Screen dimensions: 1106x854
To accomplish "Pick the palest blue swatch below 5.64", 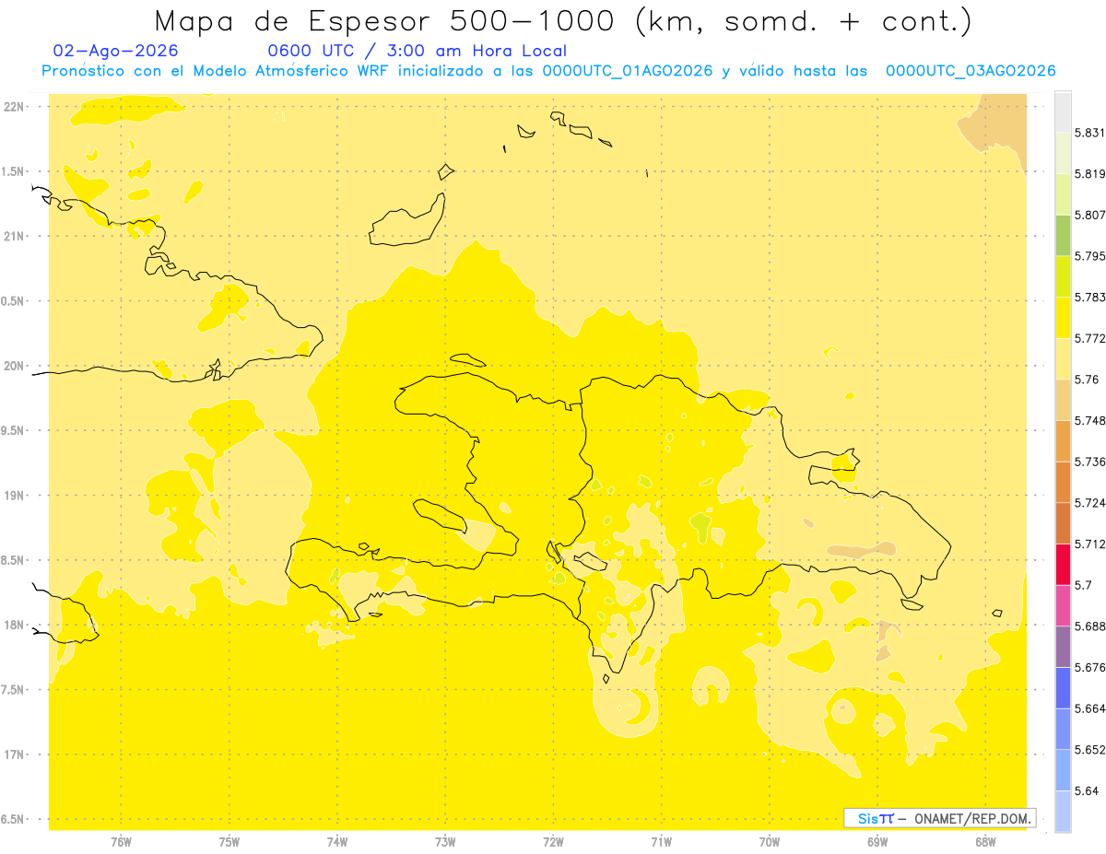I will pyautogui.click(x=1063, y=812).
